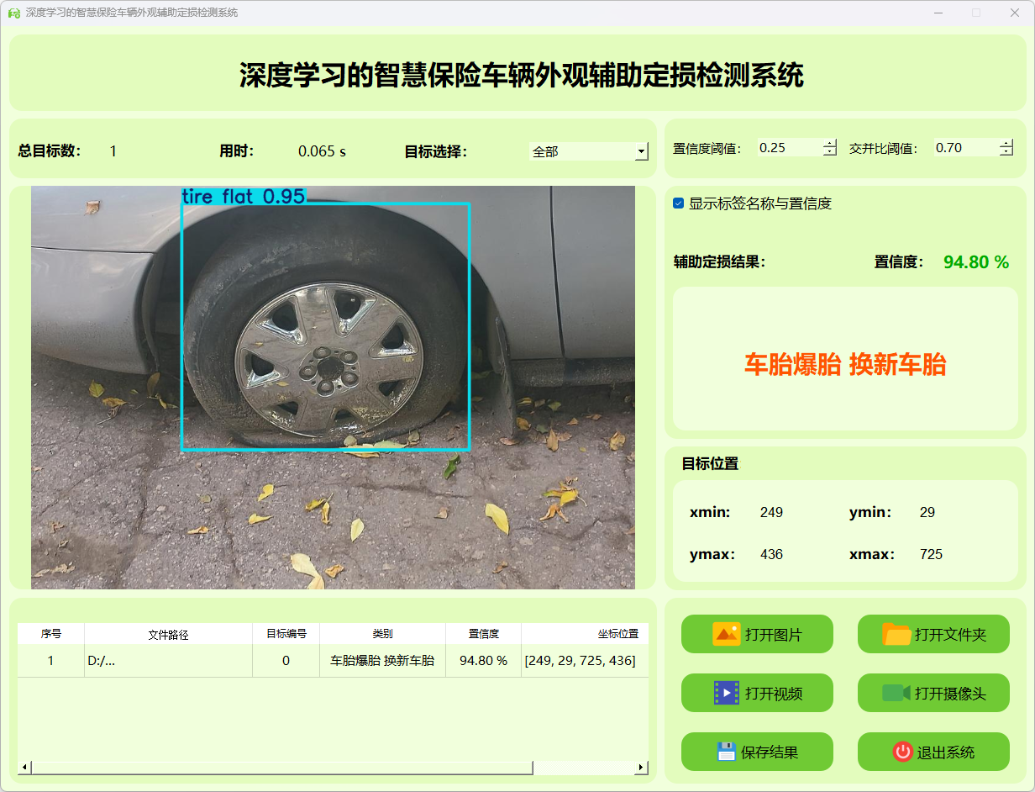Viewport: 1035px width, 792px height.
Task: Click the 类别 column header
Action: click(x=383, y=634)
